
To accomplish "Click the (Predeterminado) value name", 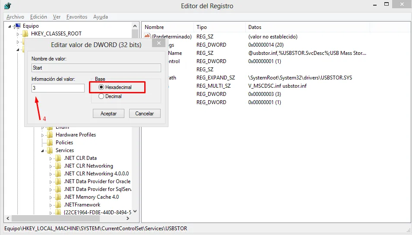I will point(172,37).
